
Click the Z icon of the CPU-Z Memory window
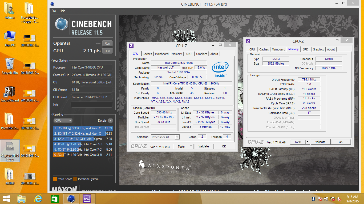pos(248,41)
